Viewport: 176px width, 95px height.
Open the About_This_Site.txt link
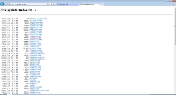click(39, 18)
